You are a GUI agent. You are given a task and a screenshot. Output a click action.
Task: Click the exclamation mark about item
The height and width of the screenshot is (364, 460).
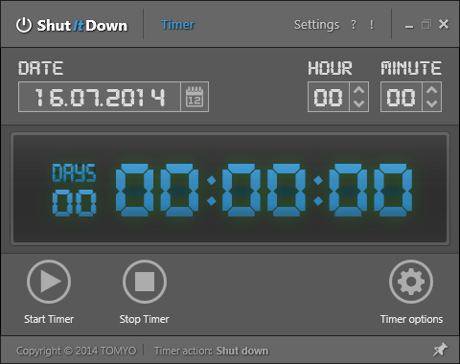(372, 25)
